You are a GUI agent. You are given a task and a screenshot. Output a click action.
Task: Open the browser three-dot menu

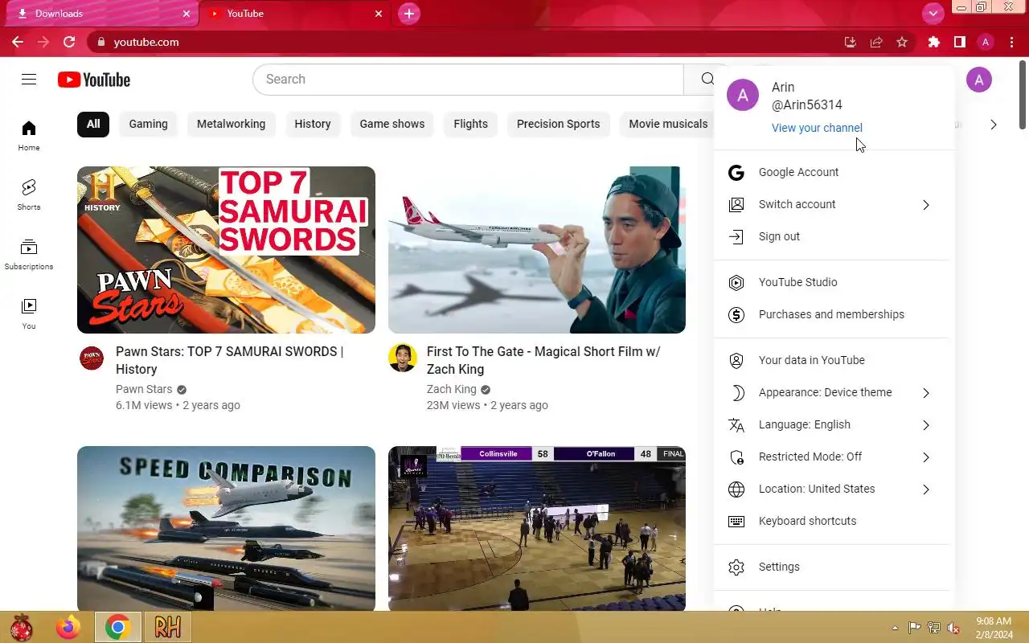[x=1012, y=42]
